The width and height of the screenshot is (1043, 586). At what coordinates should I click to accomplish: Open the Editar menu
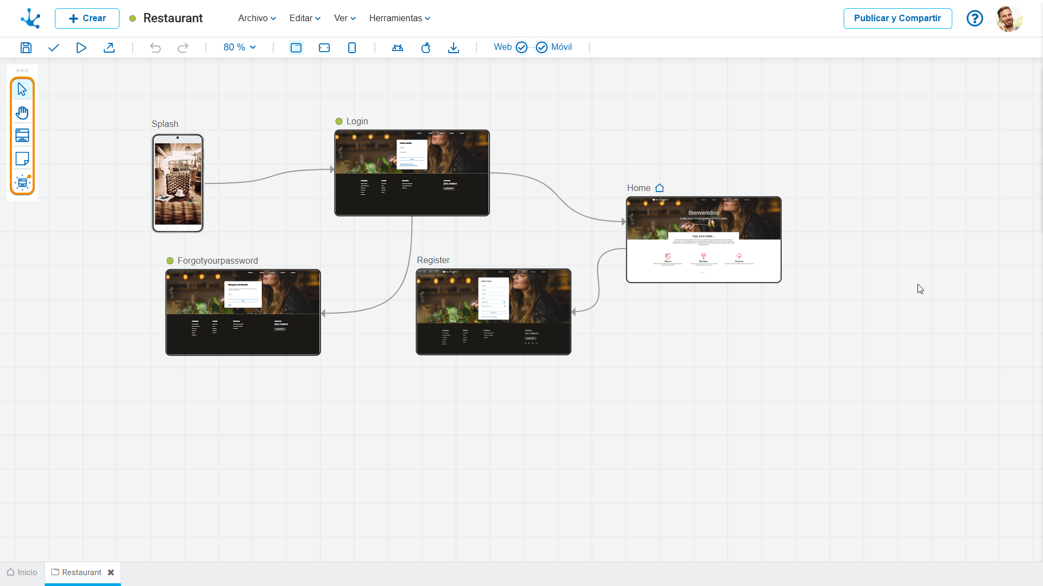[x=305, y=18]
